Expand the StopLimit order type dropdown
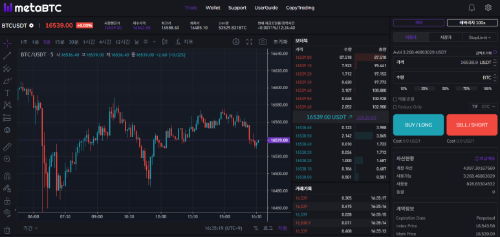 (x=479, y=37)
